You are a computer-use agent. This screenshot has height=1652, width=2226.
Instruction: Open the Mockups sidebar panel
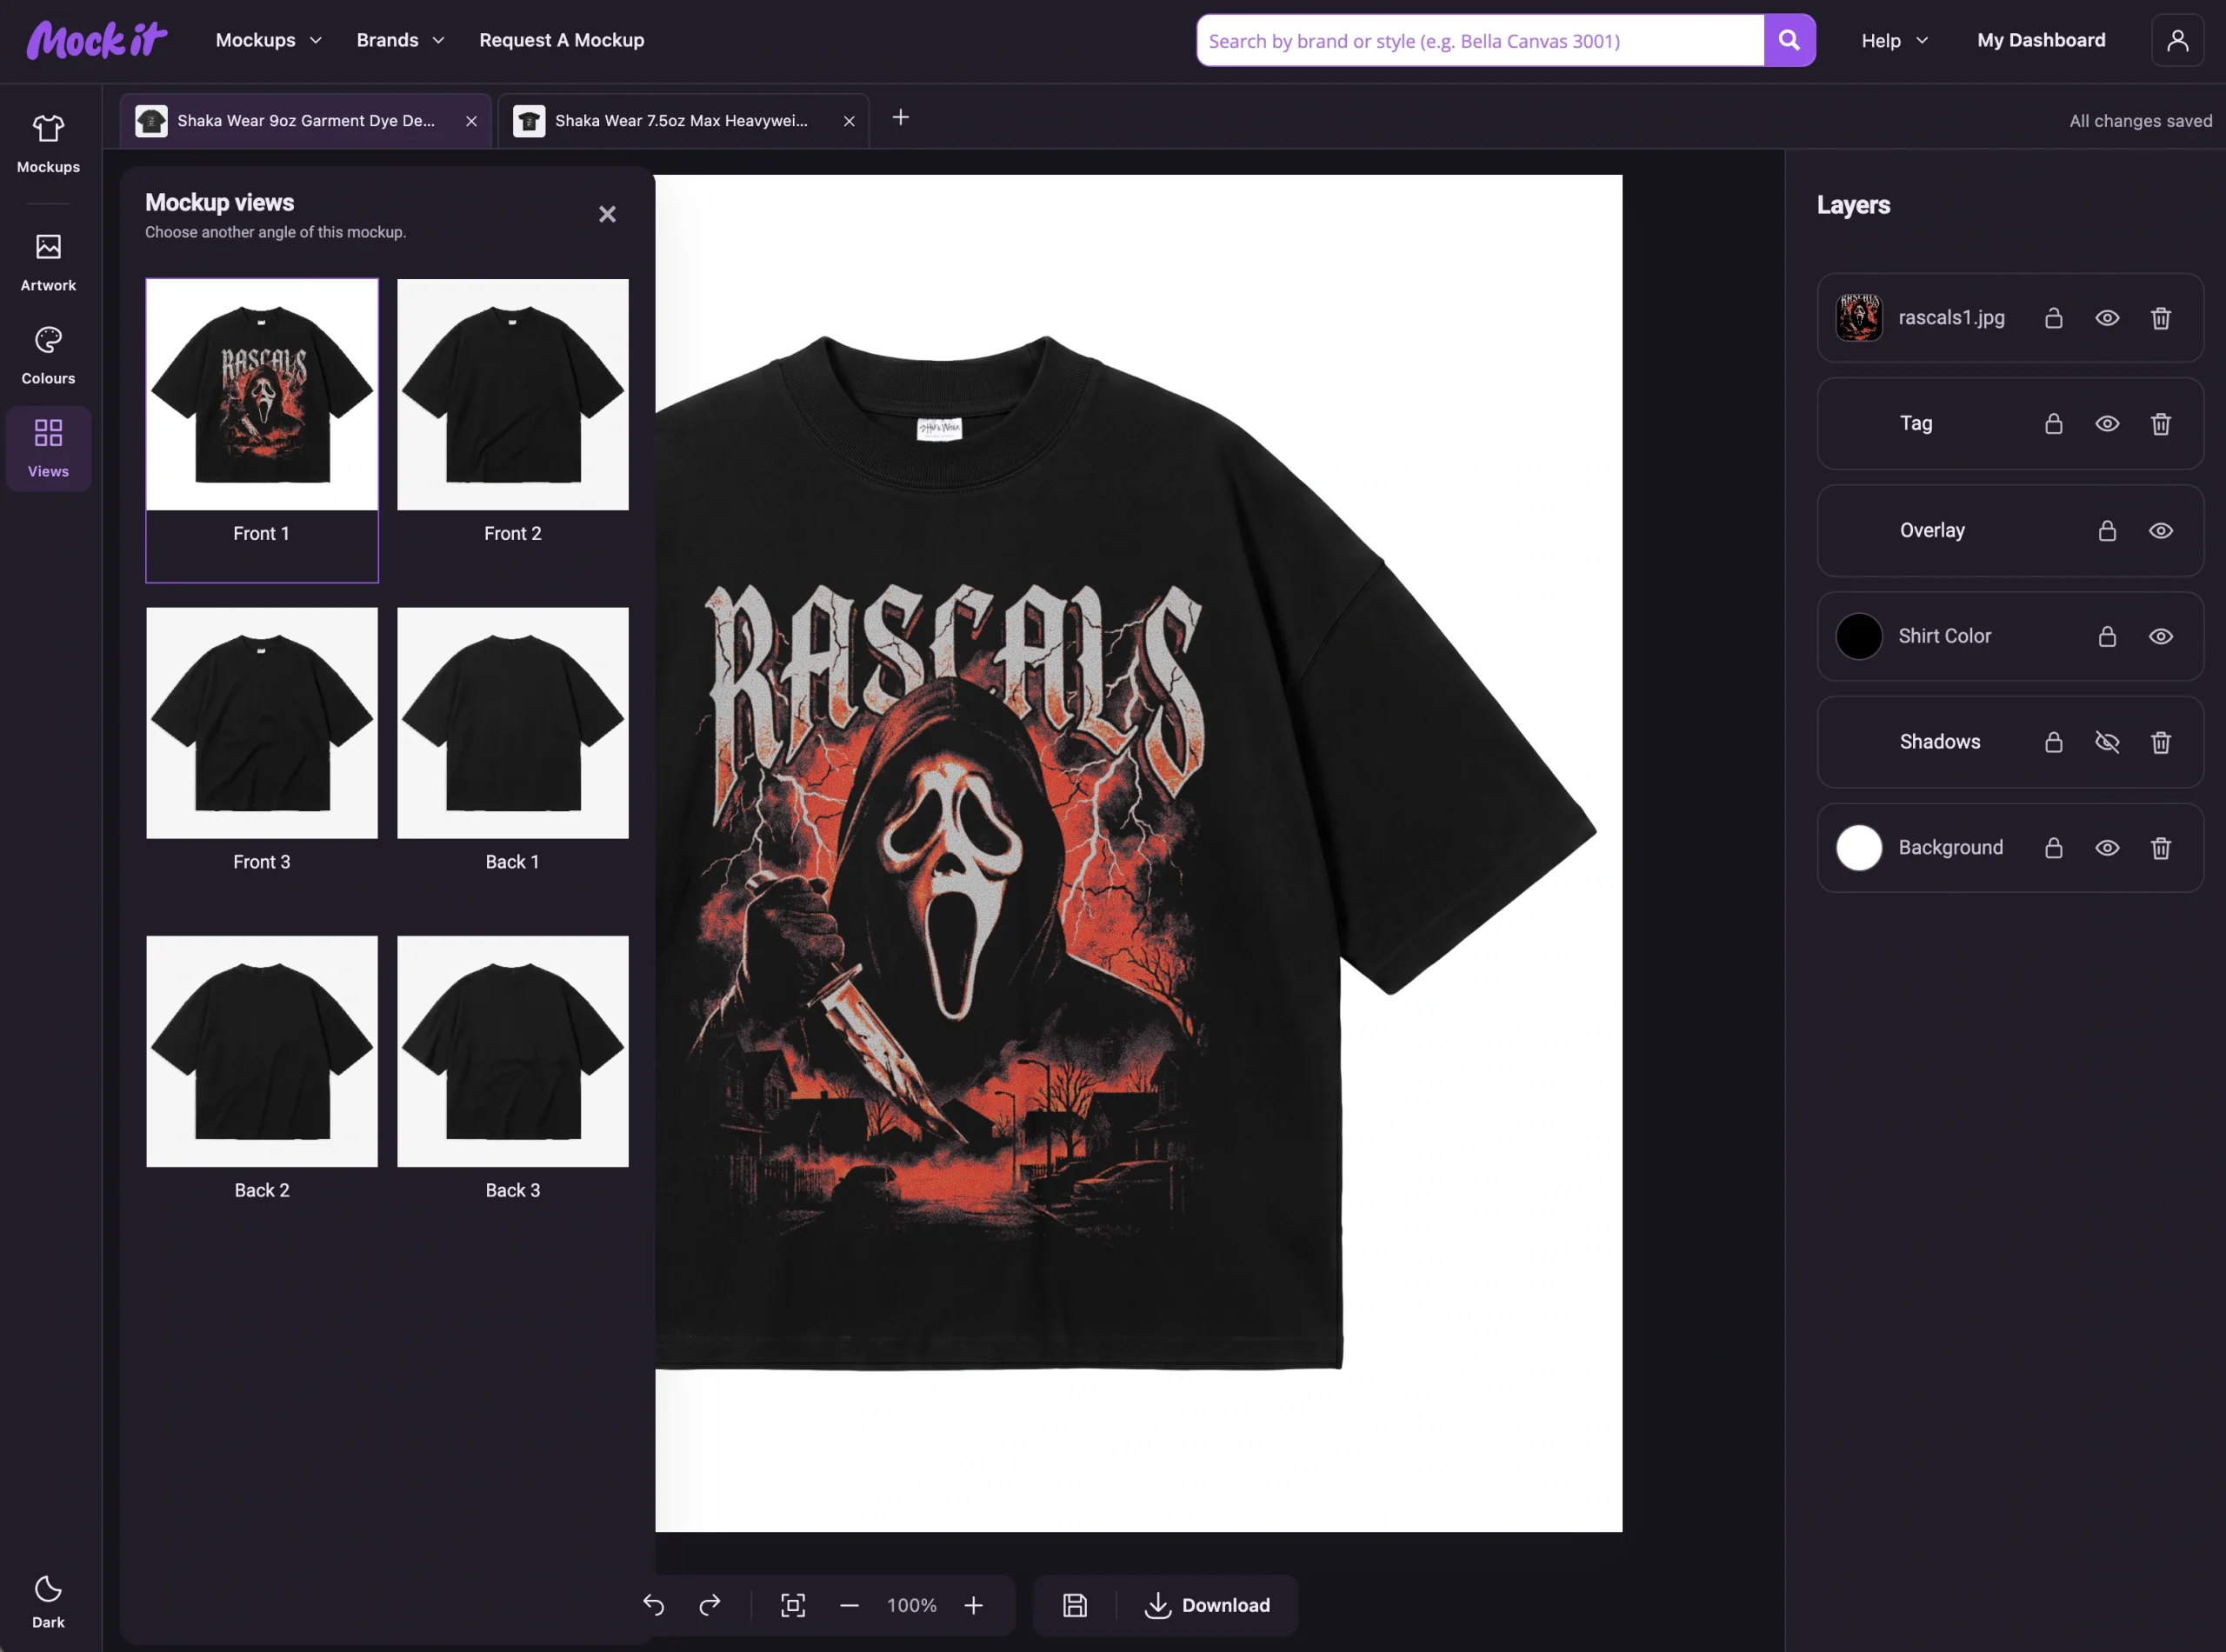[x=48, y=144]
